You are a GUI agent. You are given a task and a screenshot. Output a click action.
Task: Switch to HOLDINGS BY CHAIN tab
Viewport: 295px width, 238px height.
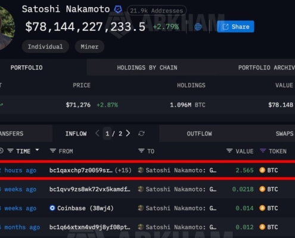point(147,68)
